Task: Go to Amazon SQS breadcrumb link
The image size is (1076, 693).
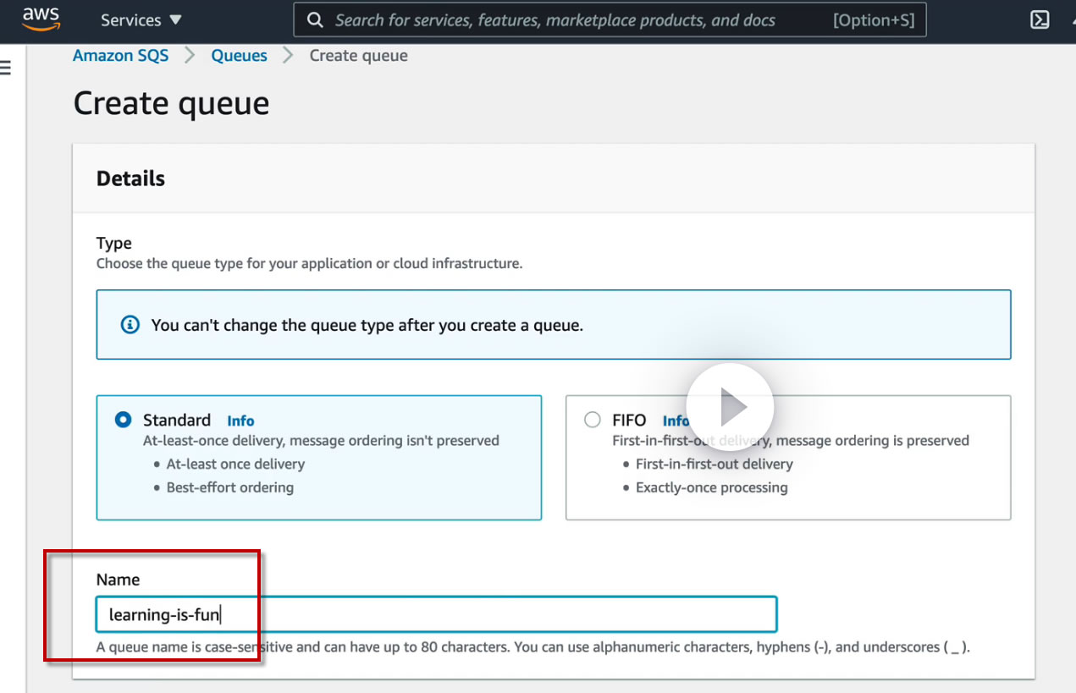Action: pyautogui.click(x=120, y=56)
